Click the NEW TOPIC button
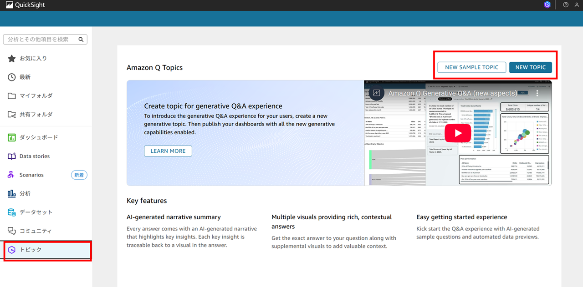The image size is (583, 287). click(530, 67)
